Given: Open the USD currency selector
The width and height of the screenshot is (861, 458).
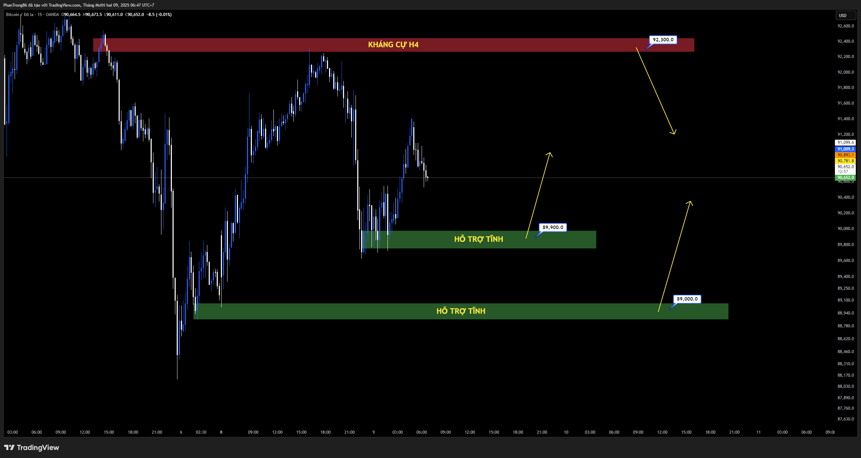Looking at the screenshot, I should click(x=846, y=15).
